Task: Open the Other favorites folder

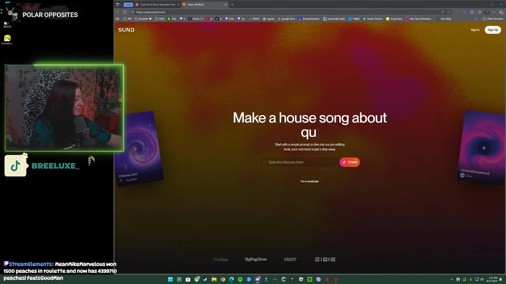Action: (x=493, y=19)
